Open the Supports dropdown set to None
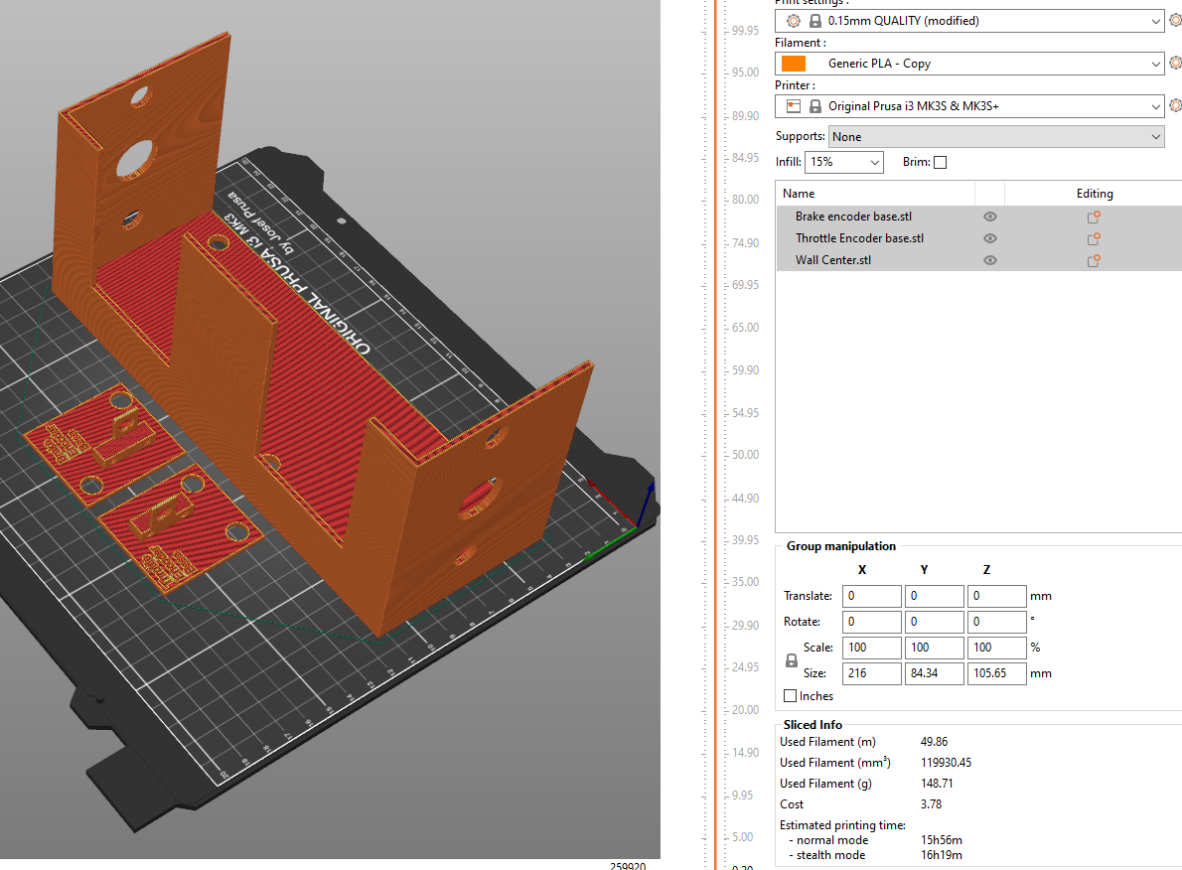 [x=996, y=136]
